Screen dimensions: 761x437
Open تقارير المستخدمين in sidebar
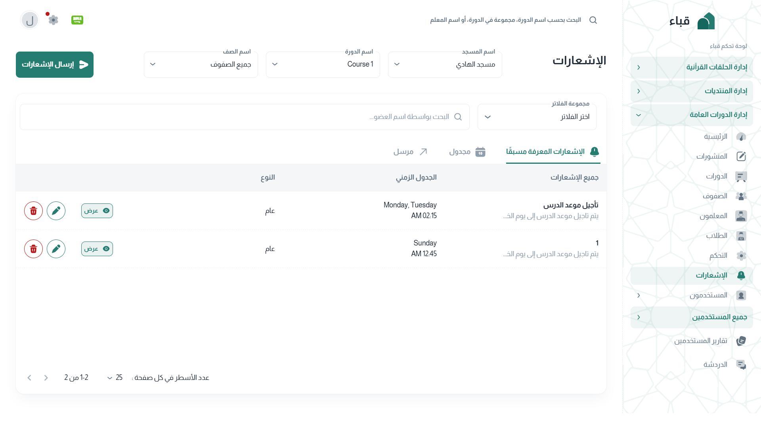pyautogui.click(x=701, y=341)
